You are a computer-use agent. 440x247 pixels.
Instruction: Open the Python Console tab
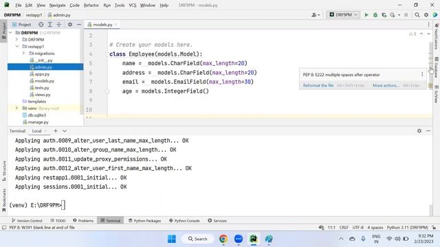click(x=184, y=221)
